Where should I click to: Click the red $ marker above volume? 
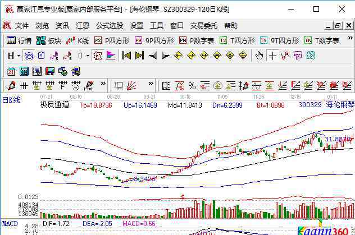click(x=183, y=197)
